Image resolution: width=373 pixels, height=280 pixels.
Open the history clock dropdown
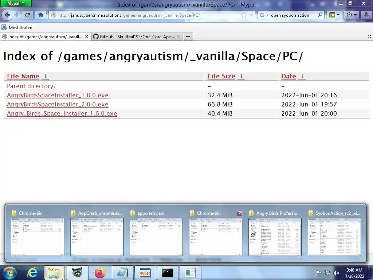coord(352,15)
